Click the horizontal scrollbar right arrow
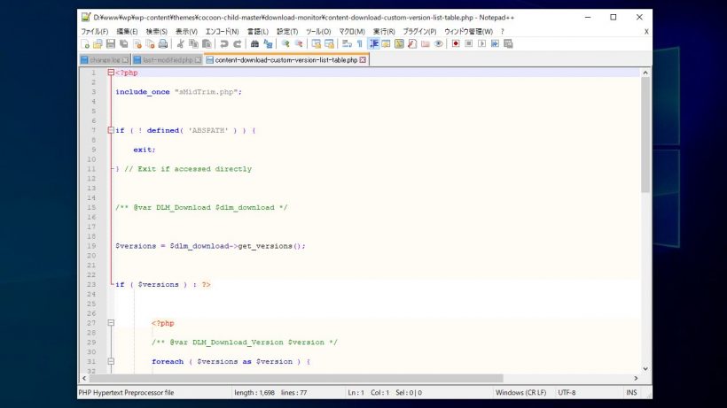Viewport: 727px width, 408px height. (x=636, y=379)
